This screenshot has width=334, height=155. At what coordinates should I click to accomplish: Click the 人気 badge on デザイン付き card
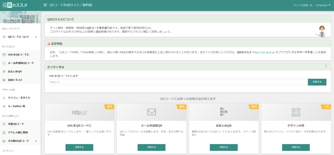[326, 107]
